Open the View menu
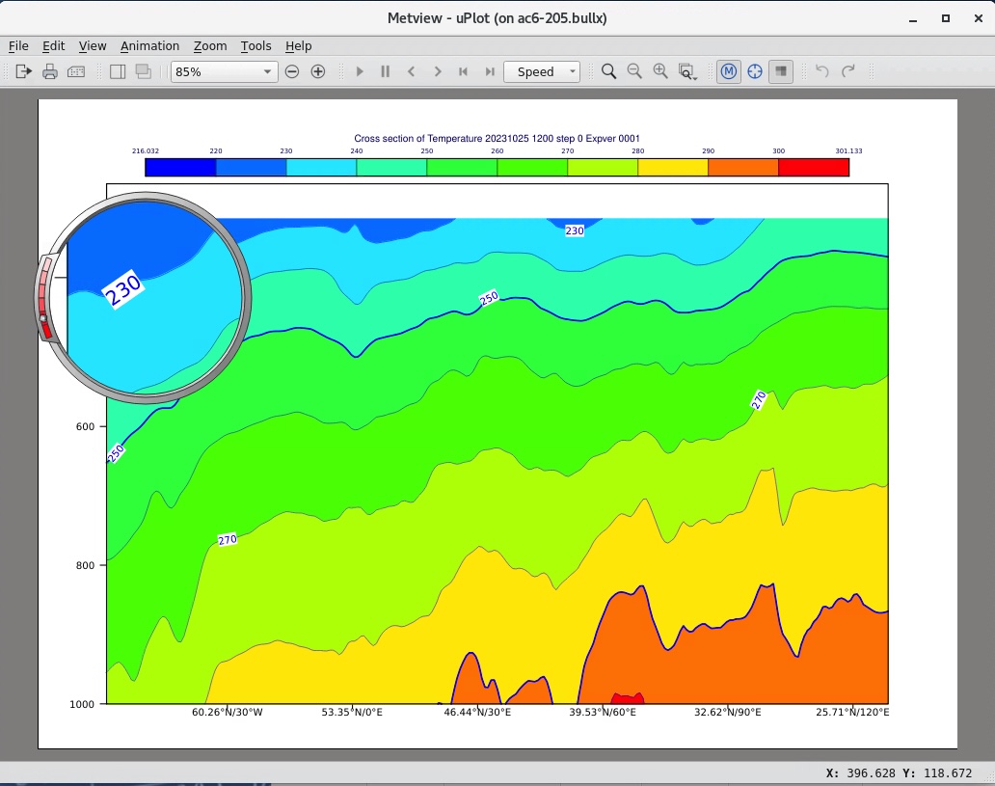Viewport: 995px width, 786px height. pyautogui.click(x=92, y=45)
